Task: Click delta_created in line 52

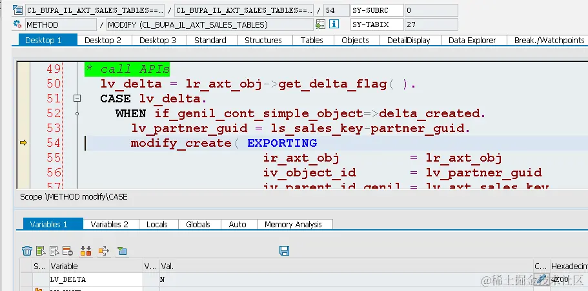Action: tap(428, 113)
